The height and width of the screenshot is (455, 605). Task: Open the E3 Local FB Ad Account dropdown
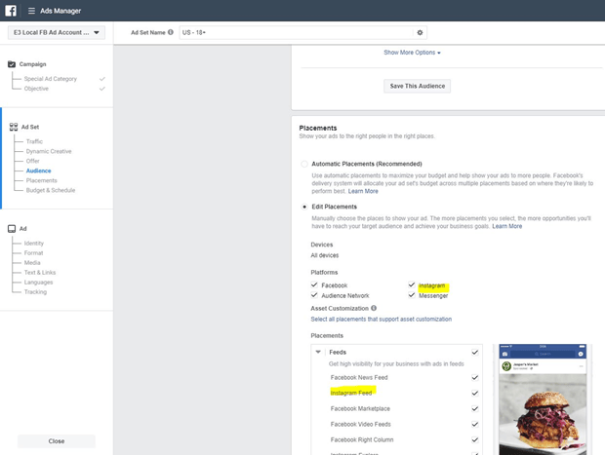[x=57, y=32]
